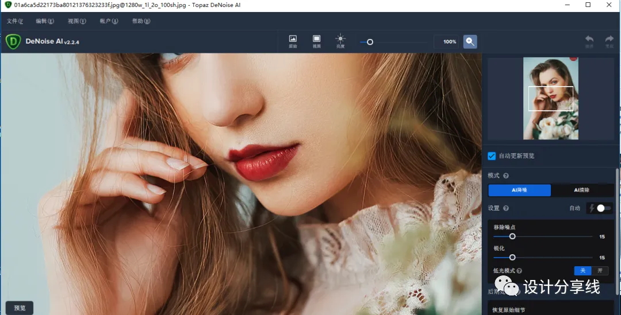The height and width of the screenshot is (315, 621).
Task: Click the help icon beside 设置
Action: (x=506, y=208)
